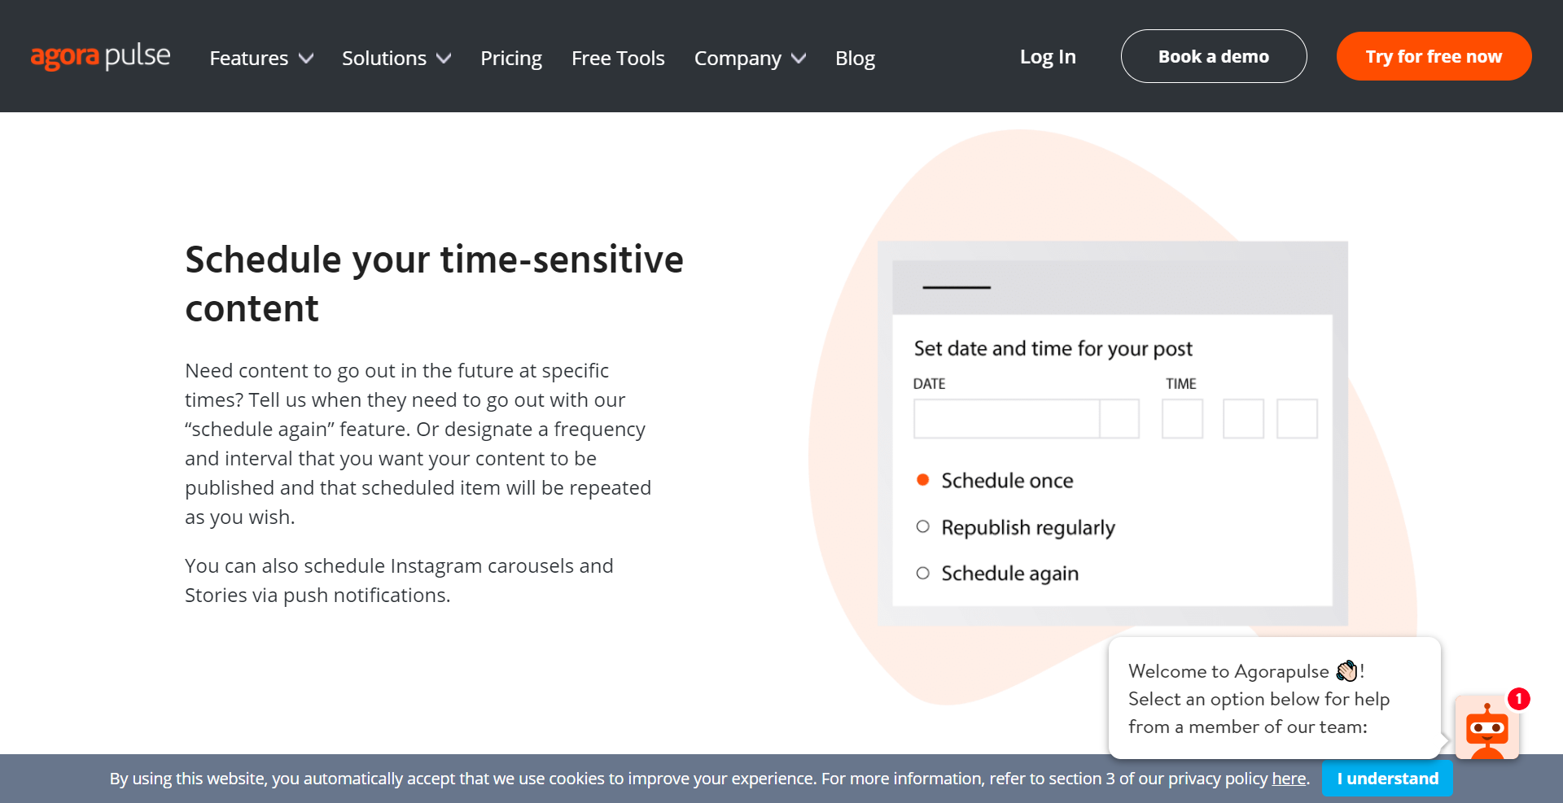Expand the Solutions dropdown menu
Screen dimensions: 1563x803
[x=396, y=59]
